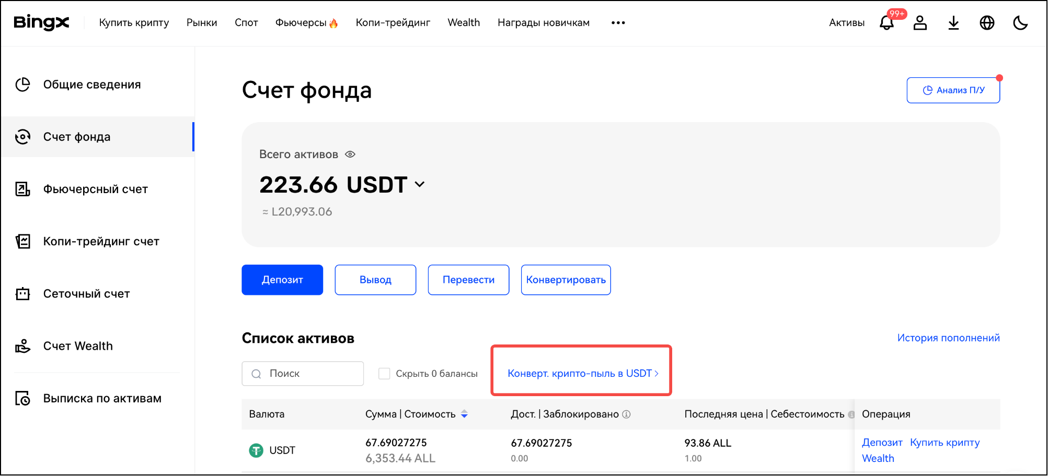The image size is (1048, 476).
Task: Open Копи-трейдинг menu
Action: click(393, 23)
